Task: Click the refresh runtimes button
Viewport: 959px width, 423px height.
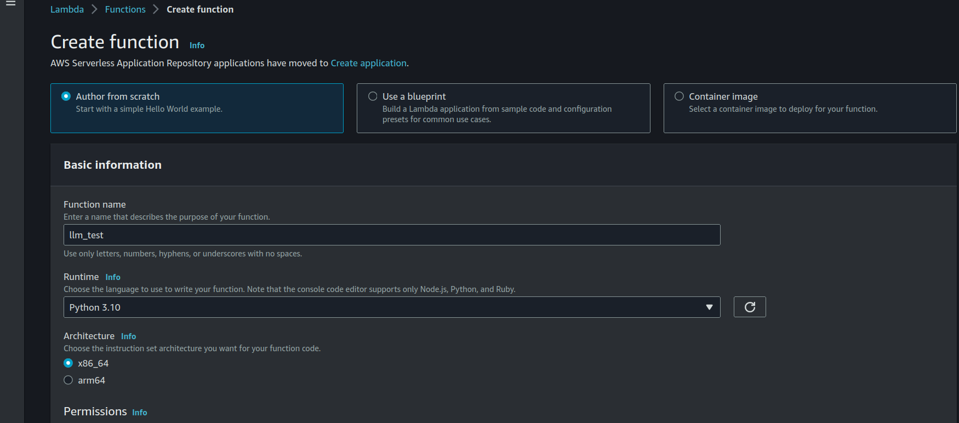Action: [x=749, y=307]
